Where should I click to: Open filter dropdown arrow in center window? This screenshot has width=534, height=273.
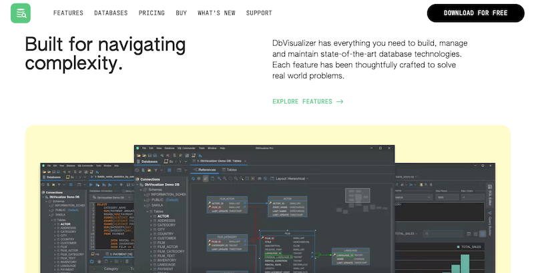click(162, 170)
